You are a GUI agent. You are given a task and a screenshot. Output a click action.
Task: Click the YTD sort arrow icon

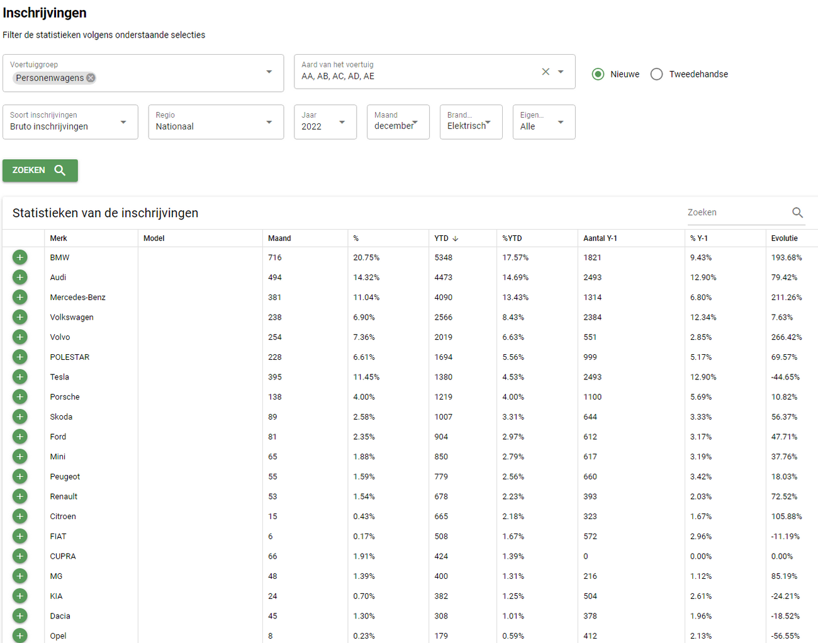click(456, 238)
